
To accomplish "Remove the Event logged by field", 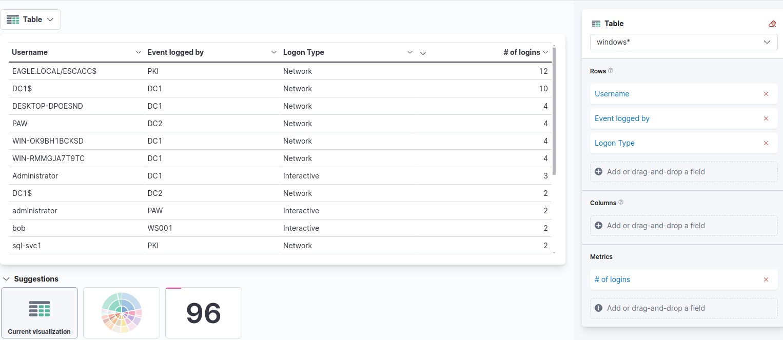I will tap(766, 118).
